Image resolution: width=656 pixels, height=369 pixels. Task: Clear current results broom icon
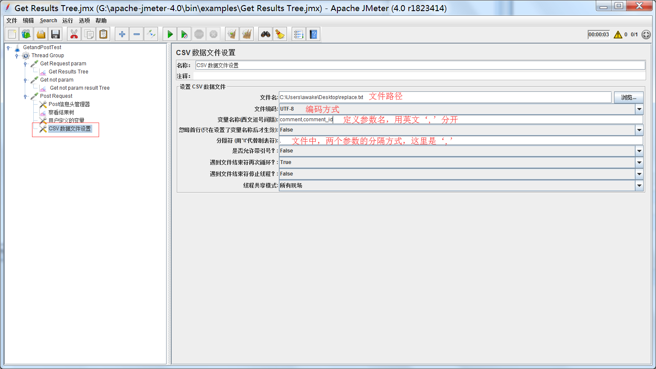232,34
